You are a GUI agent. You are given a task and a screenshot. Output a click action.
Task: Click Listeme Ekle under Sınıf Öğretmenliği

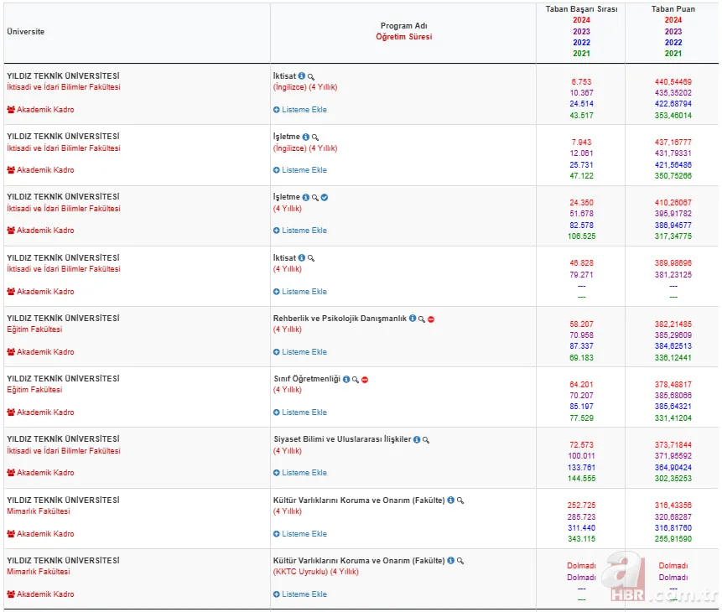click(x=300, y=412)
